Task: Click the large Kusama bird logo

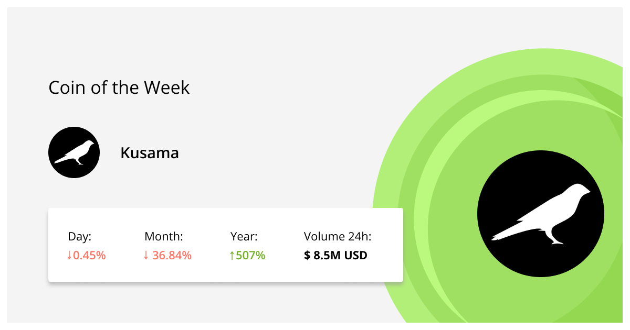Action: 540,214
